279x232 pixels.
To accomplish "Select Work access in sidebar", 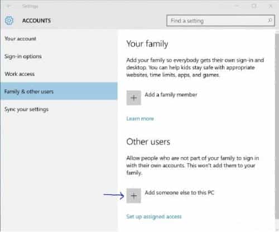I will tap(20, 74).
